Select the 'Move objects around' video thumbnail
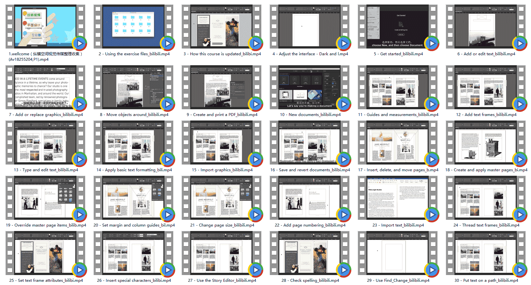 [133, 87]
